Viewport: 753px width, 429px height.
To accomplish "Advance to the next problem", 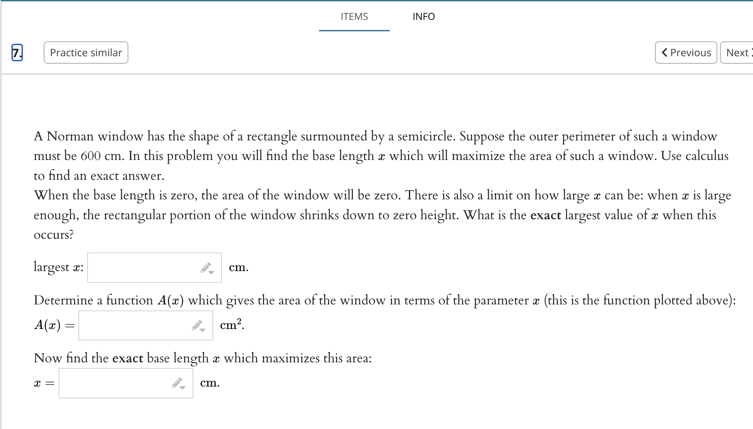I will point(740,53).
